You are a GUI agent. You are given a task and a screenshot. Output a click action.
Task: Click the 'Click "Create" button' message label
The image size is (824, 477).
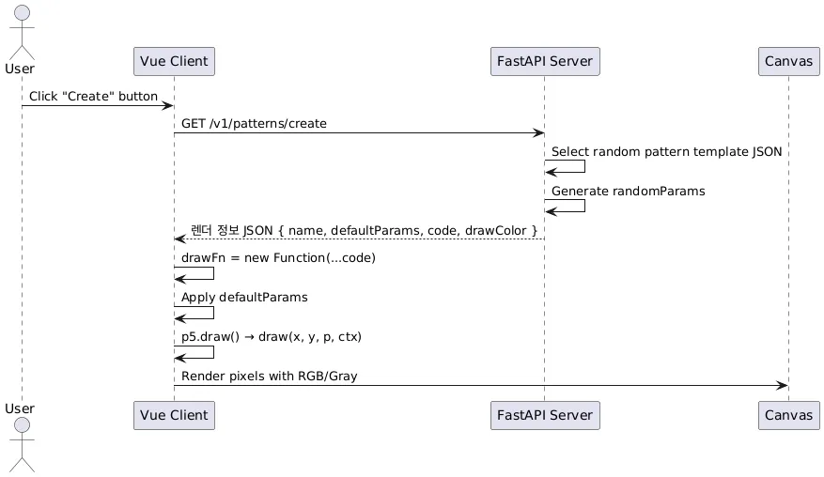click(93, 96)
